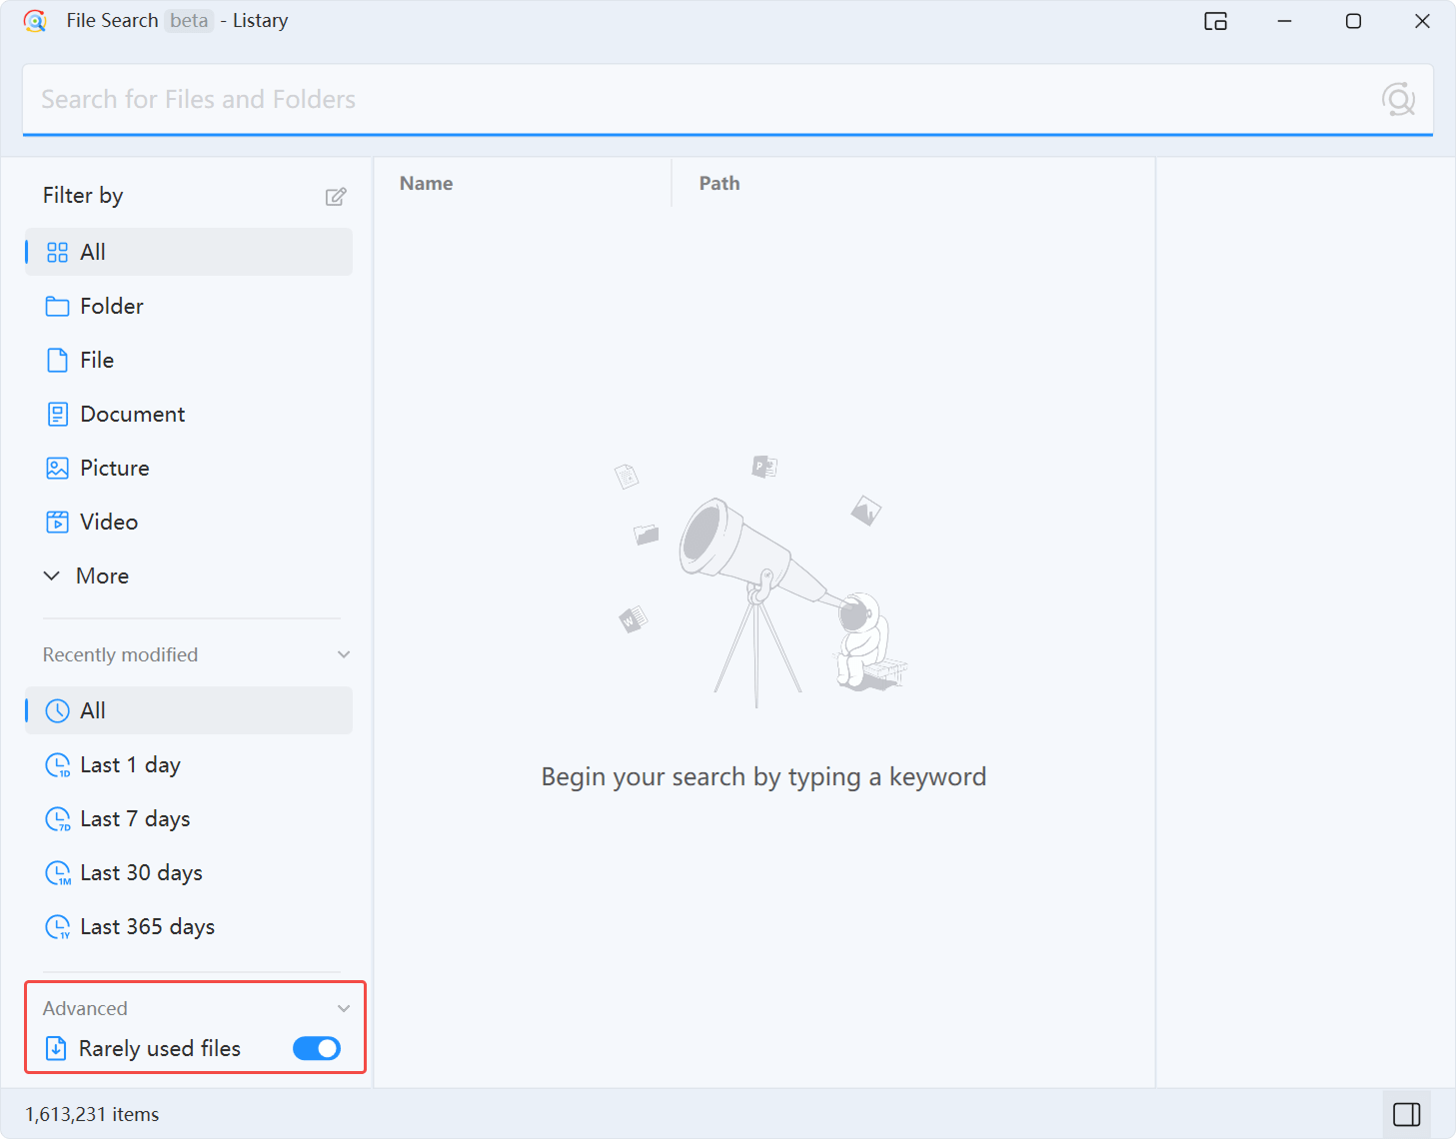Filter by Last 1 day
1456x1139 pixels.
(189, 764)
